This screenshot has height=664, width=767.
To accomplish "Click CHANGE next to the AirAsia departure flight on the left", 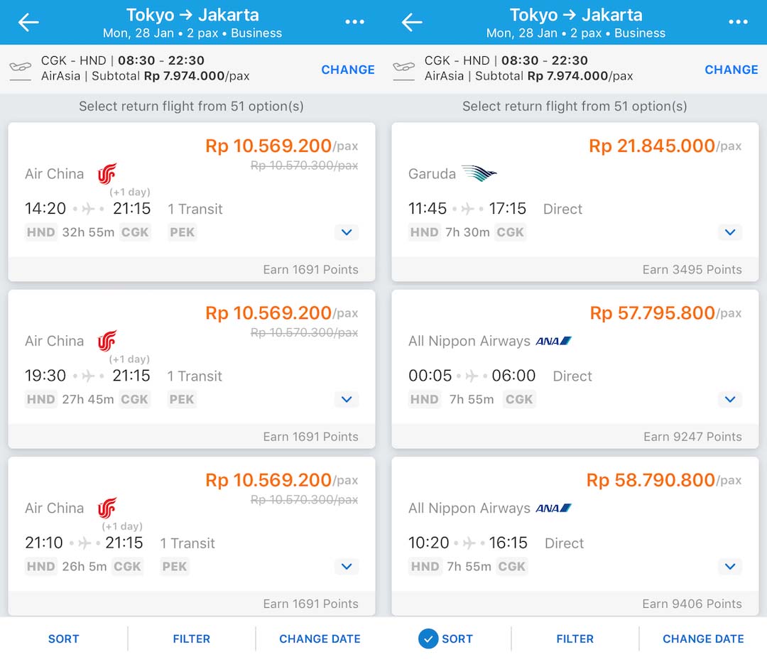I will pos(348,70).
